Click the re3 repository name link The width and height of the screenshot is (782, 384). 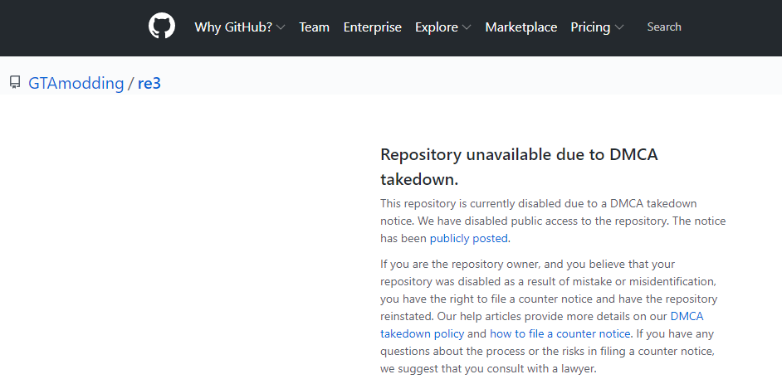[149, 83]
